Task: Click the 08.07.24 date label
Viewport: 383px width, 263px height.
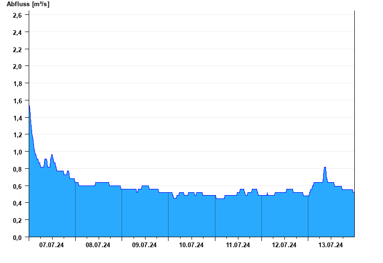Action: 98,245
